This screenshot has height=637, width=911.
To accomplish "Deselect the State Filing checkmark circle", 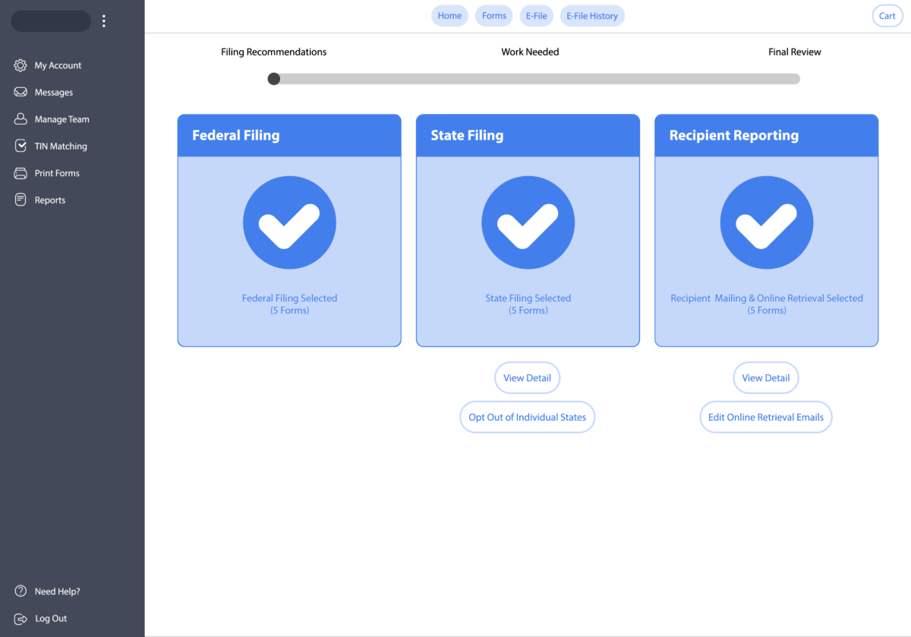I will point(528,223).
